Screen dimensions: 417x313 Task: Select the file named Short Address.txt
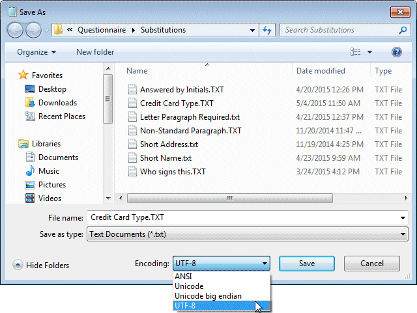[x=169, y=144]
